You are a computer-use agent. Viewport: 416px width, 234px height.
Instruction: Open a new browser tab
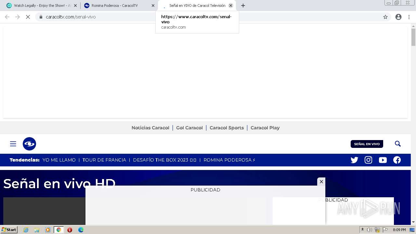(243, 6)
